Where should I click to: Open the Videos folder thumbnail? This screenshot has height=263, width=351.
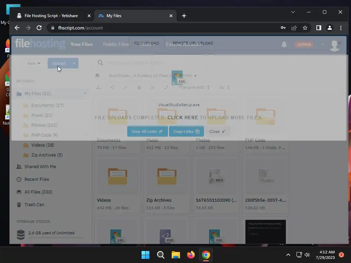(118, 176)
